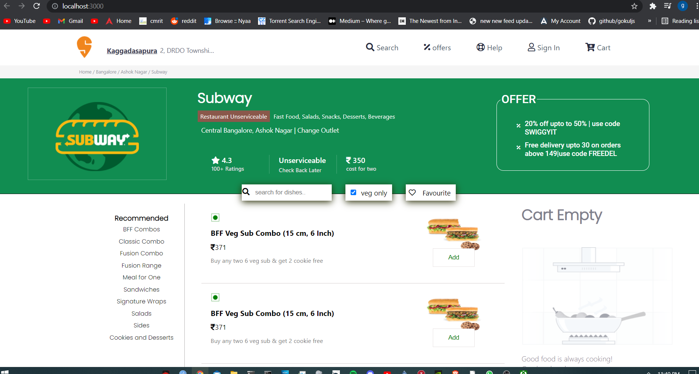
Task: Open Search using the magnifier icon
Action: [370, 47]
